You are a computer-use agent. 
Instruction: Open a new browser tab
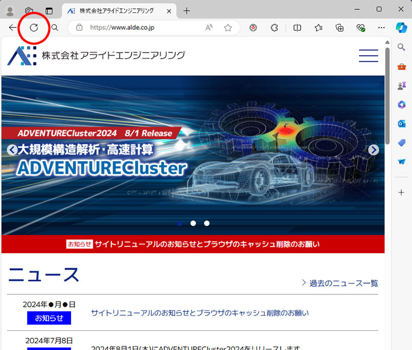click(x=186, y=10)
